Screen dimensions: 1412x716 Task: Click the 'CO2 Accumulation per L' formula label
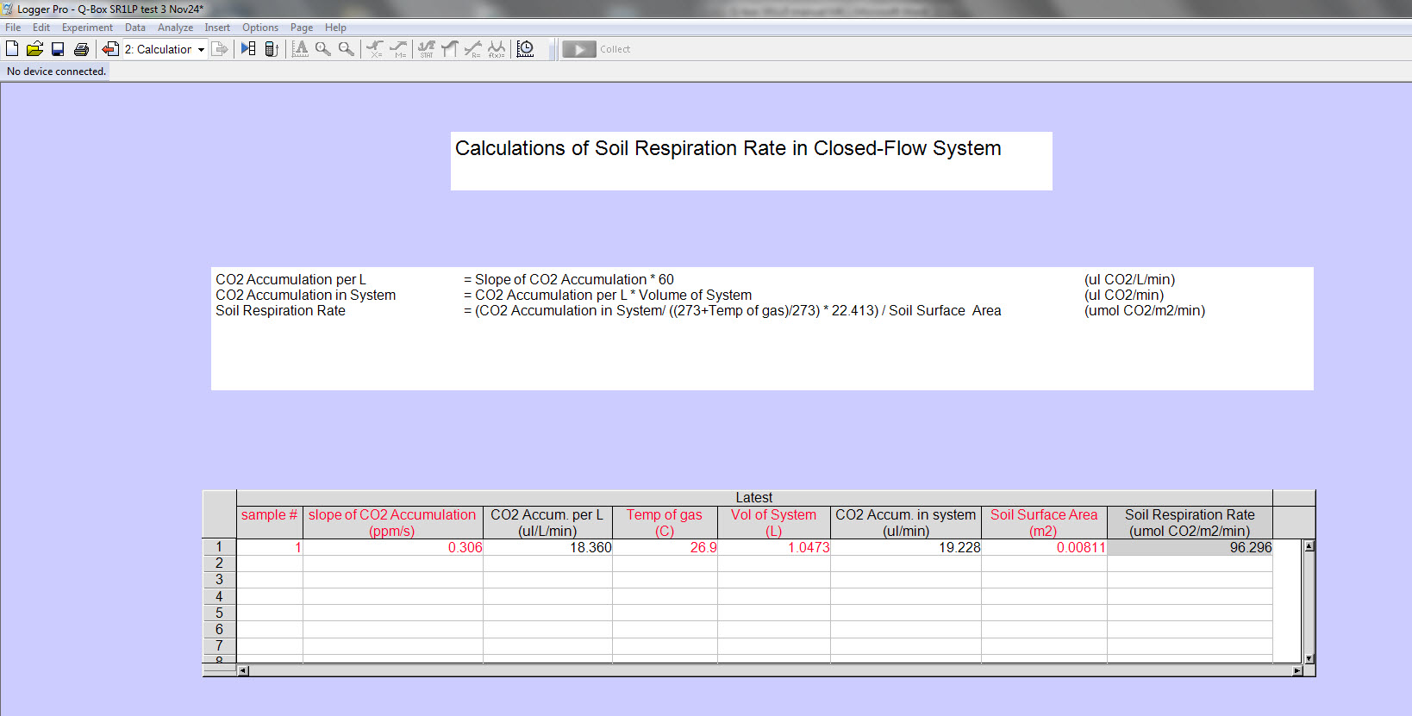pyautogui.click(x=291, y=279)
